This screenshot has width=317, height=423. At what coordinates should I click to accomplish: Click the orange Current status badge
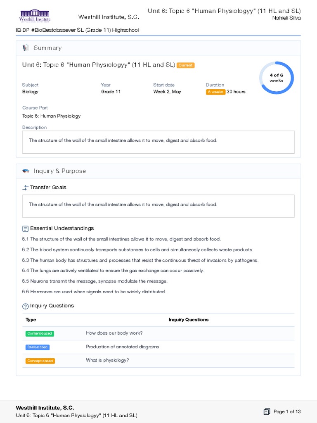pos(185,65)
